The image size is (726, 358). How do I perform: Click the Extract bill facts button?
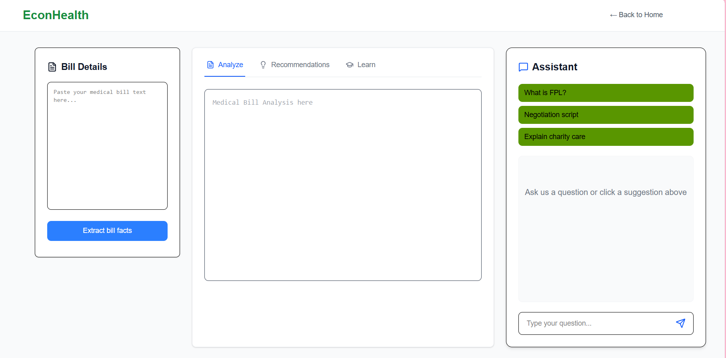point(107,231)
